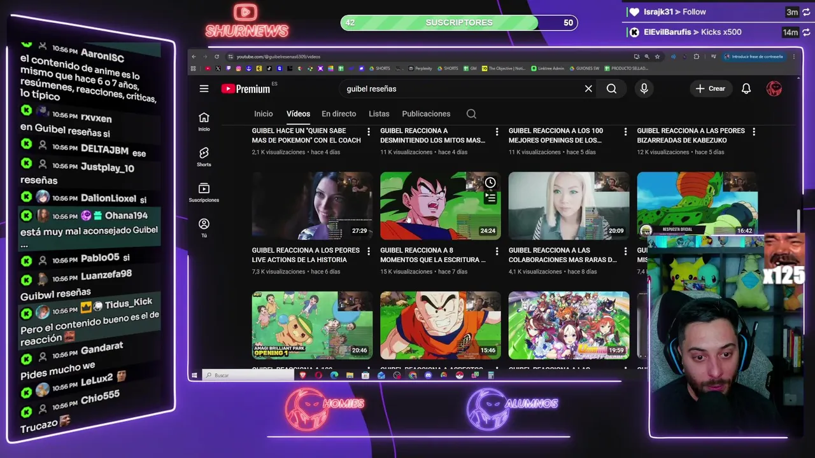Start voice search with the microphone

coord(644,88)
